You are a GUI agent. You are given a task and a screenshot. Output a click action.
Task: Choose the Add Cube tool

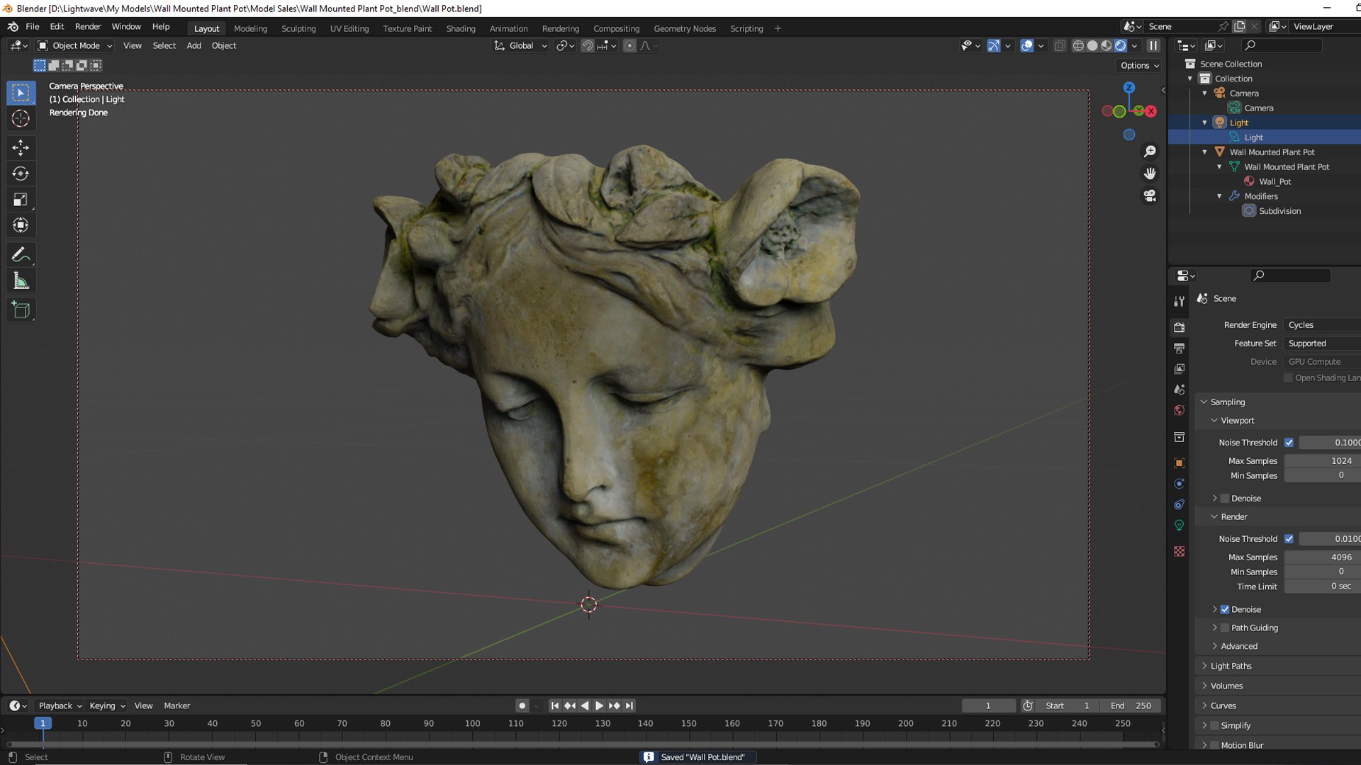(x=21, y=310)
